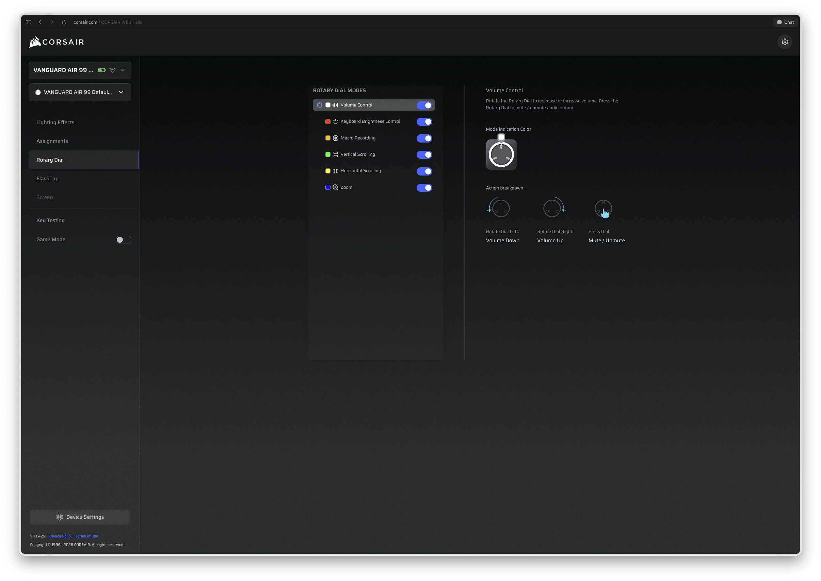This screenshot has height=581, width=821.
Task: Open the Assignments section
Action: [x=52, y=141]
